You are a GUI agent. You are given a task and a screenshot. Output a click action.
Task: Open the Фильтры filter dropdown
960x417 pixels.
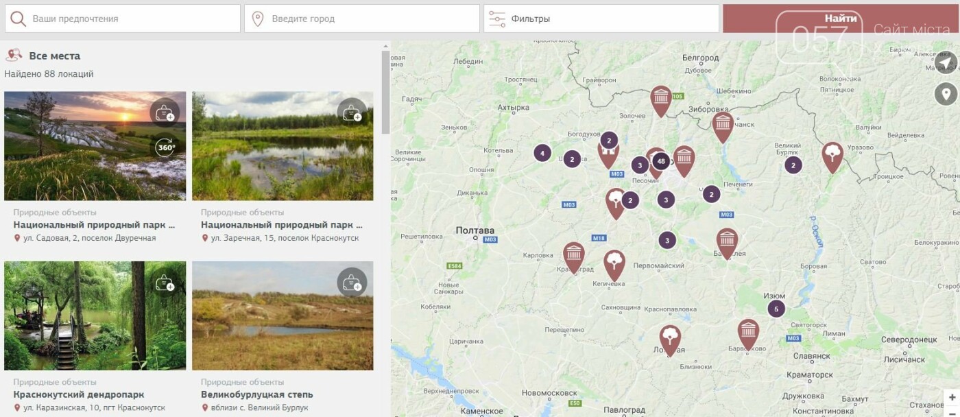pos(601,19)
